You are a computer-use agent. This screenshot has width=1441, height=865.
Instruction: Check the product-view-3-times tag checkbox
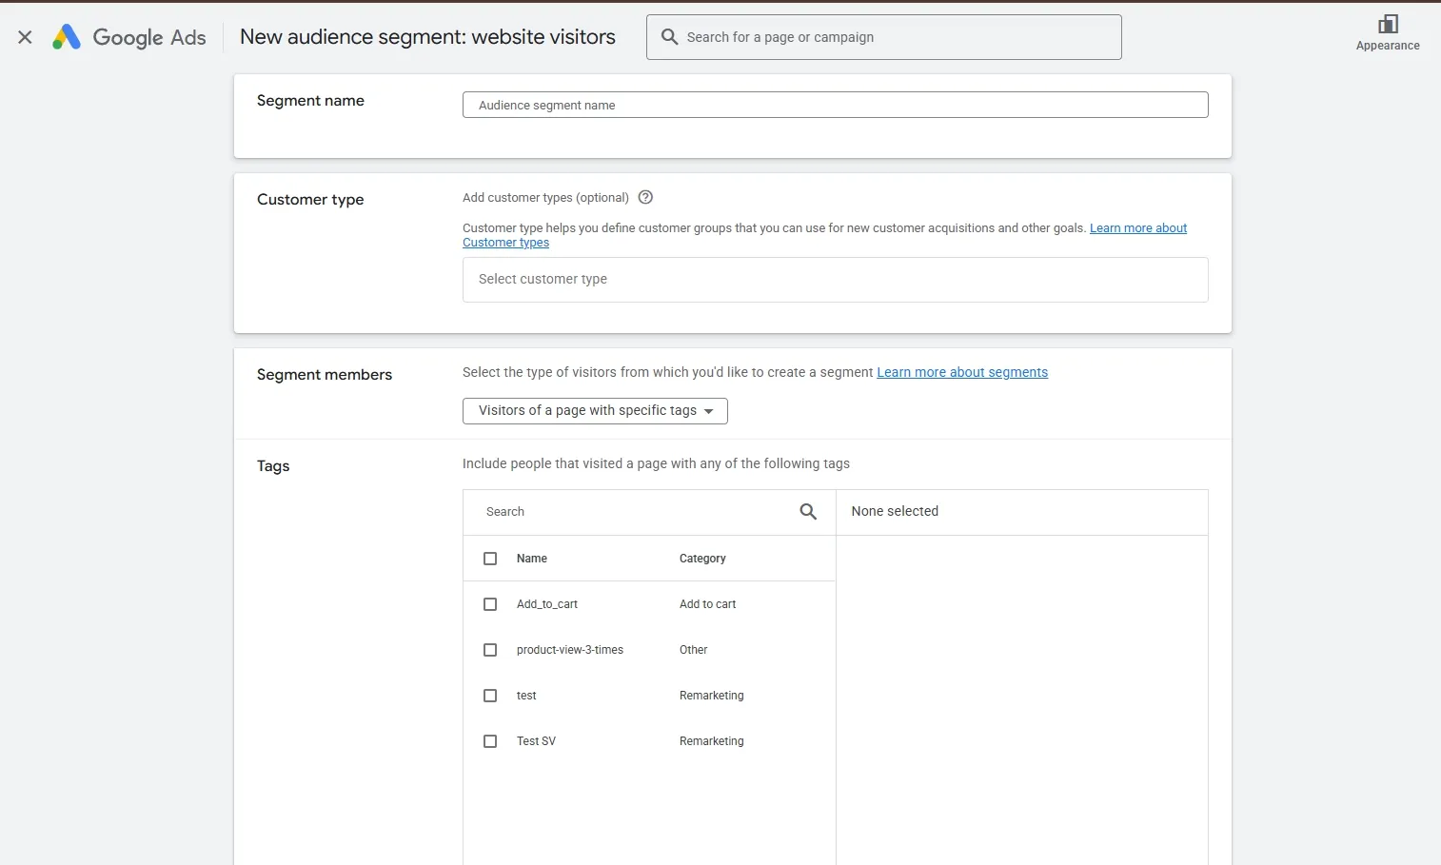tap(490, 650)
